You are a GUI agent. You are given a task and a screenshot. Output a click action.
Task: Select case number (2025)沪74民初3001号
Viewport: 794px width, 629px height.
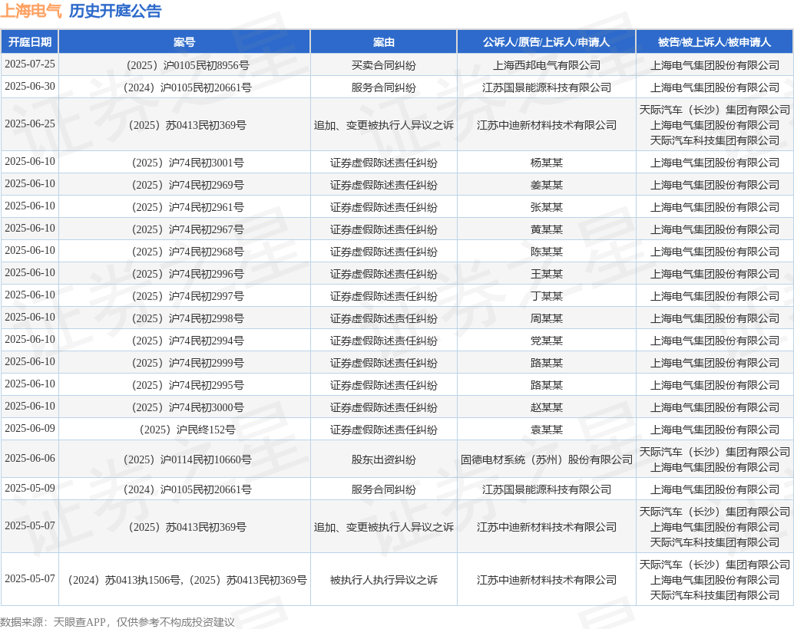[187, 163]
